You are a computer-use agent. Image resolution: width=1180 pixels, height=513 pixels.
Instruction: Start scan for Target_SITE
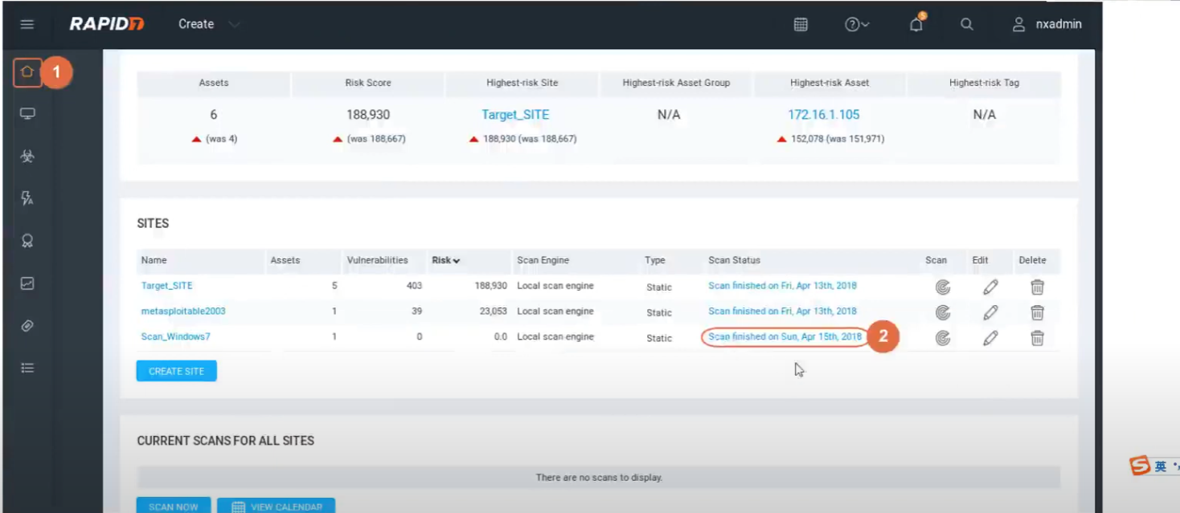coord(943,287)
